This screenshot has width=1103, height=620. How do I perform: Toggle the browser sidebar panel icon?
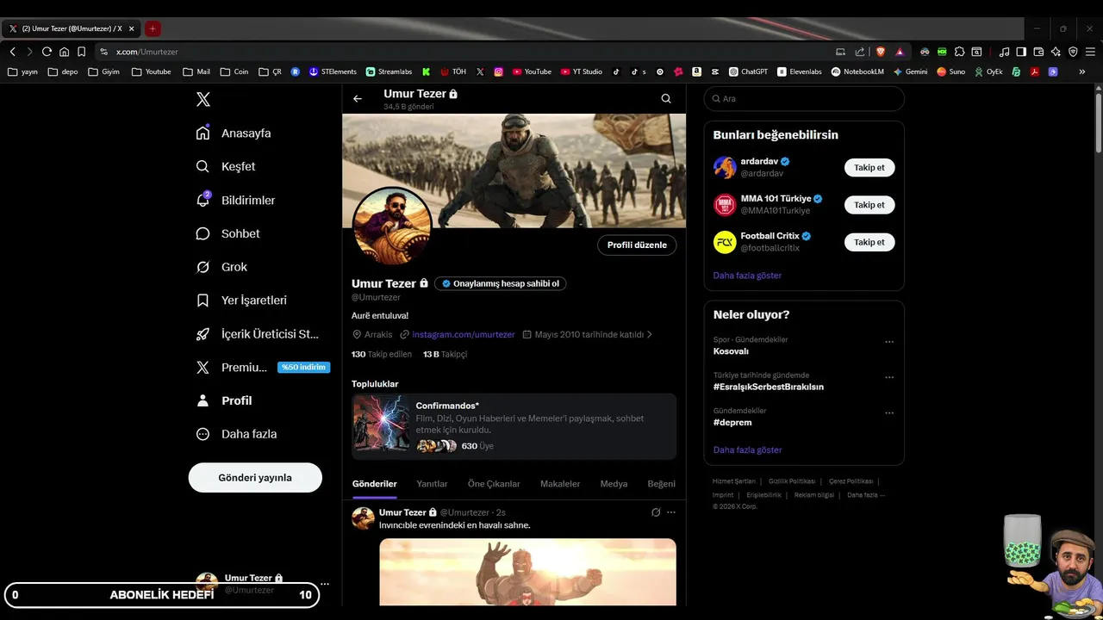1021,52
